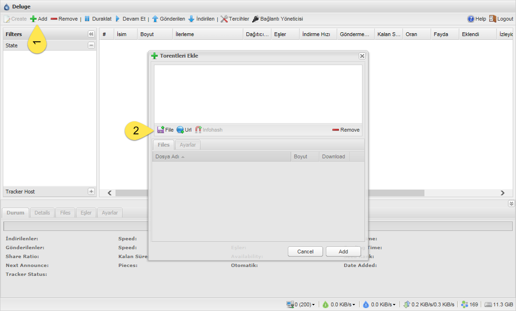Collapse the State filter section
The height and width of the screenshot is (311, 516).
[91, 45]
